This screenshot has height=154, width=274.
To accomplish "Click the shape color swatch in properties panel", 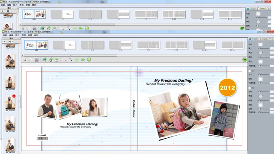I will tap(260, 62).
